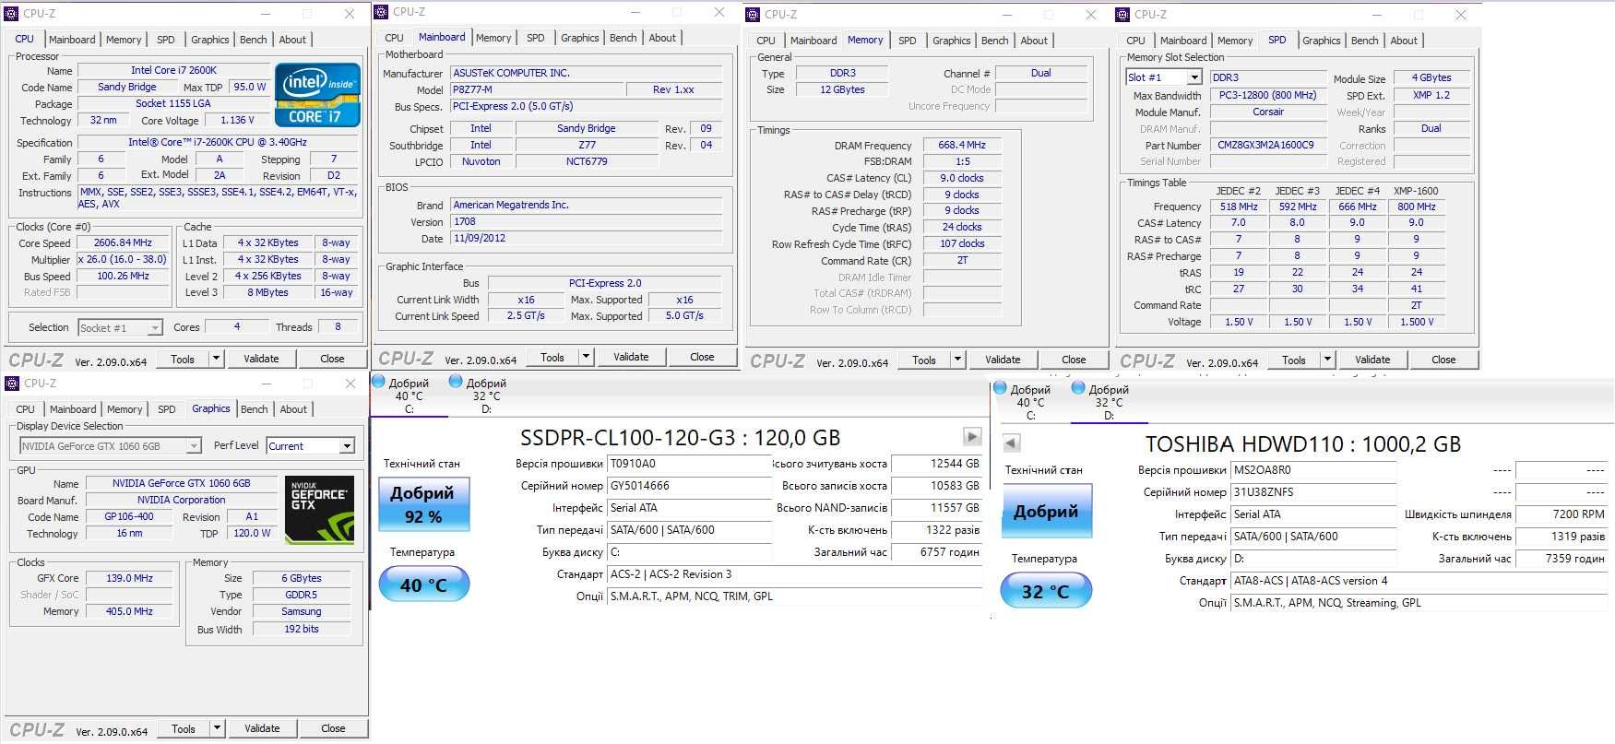Click the 2606.84 MHz Core Speed value
1615x744 pixels.
coord(124,242)
